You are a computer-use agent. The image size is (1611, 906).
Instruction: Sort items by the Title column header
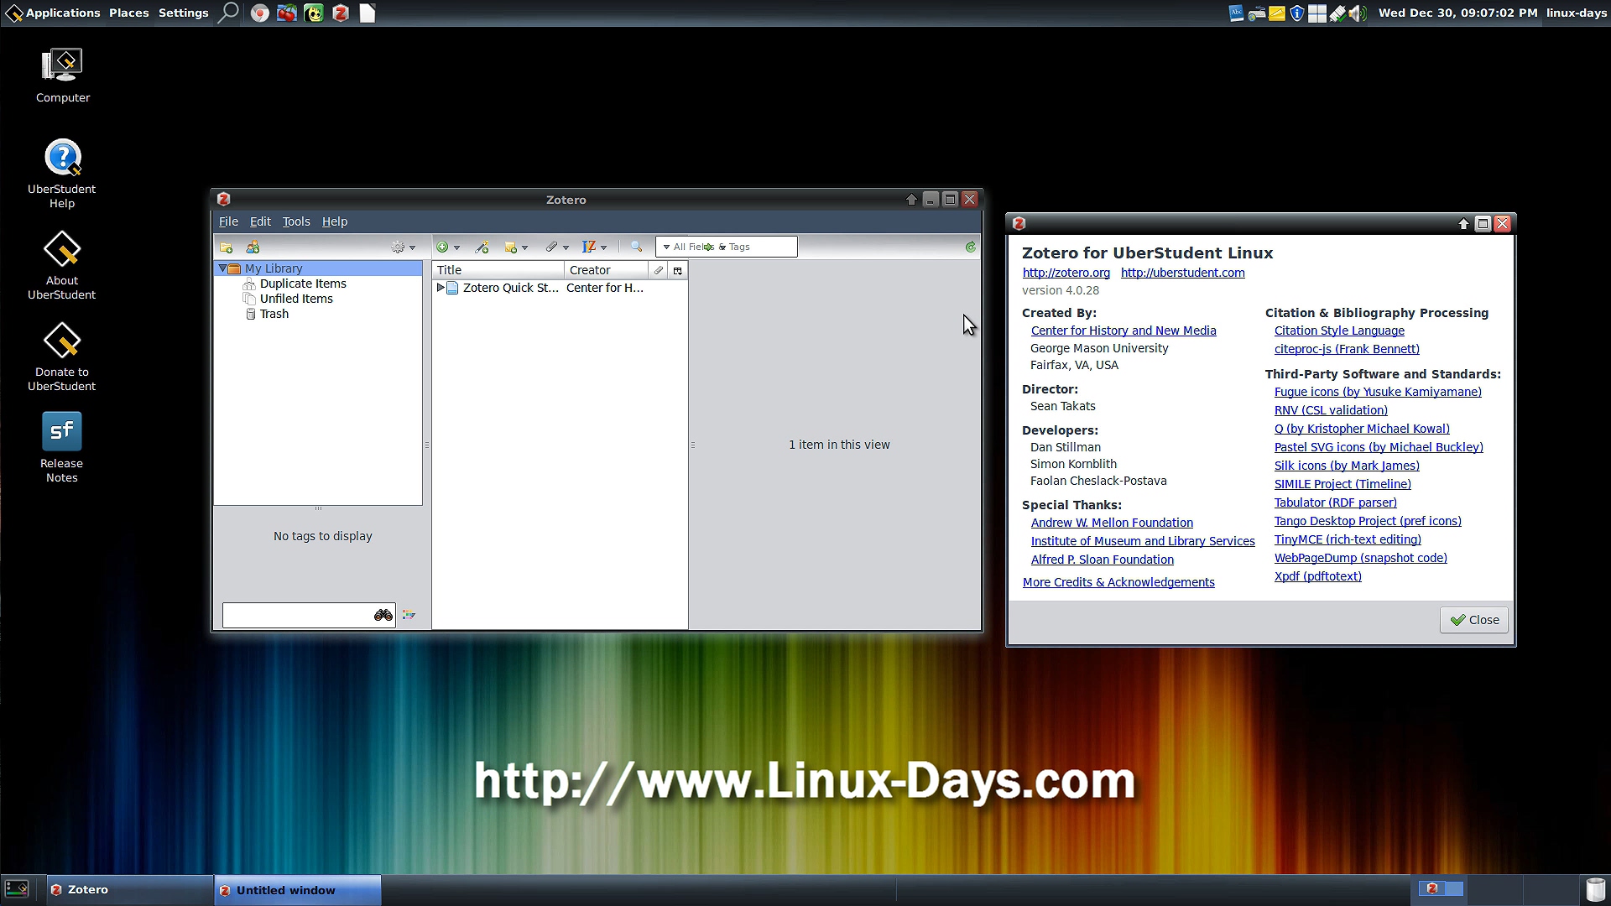point(498,270)
